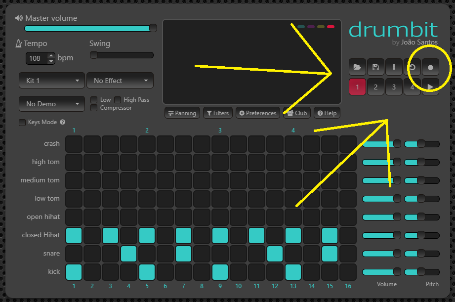This screenshot has height=302, width=455.
Task: Enable the Low filter checkbox
Action: point(94,100)
